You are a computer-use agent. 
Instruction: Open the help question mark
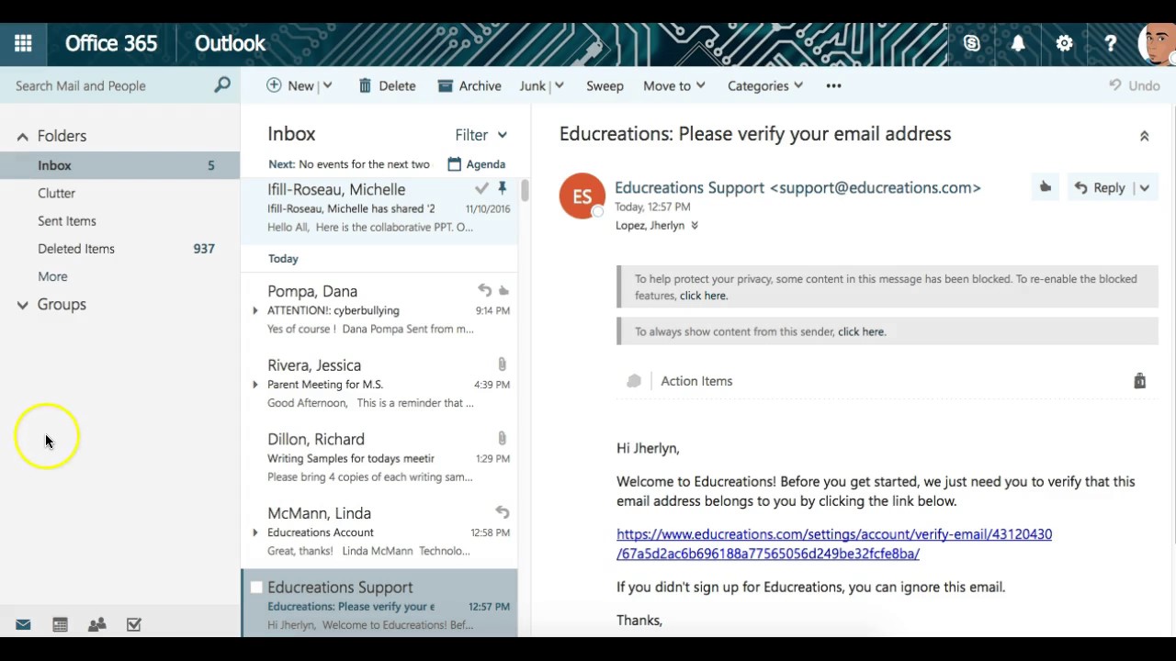1110,43
